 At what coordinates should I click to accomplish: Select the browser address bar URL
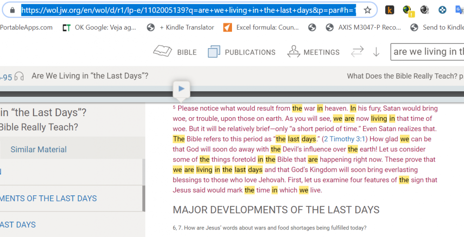coord(186,10)
